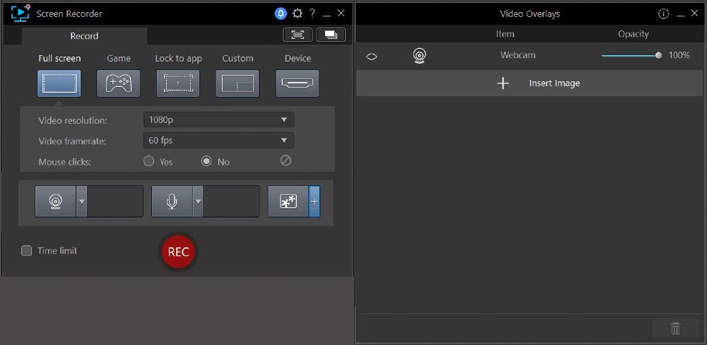Click the blue plus beside overlays button
The image size is (707, 345).
(x=315, y=201)
